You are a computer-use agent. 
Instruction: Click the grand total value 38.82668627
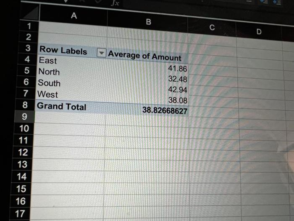[165, 110]
